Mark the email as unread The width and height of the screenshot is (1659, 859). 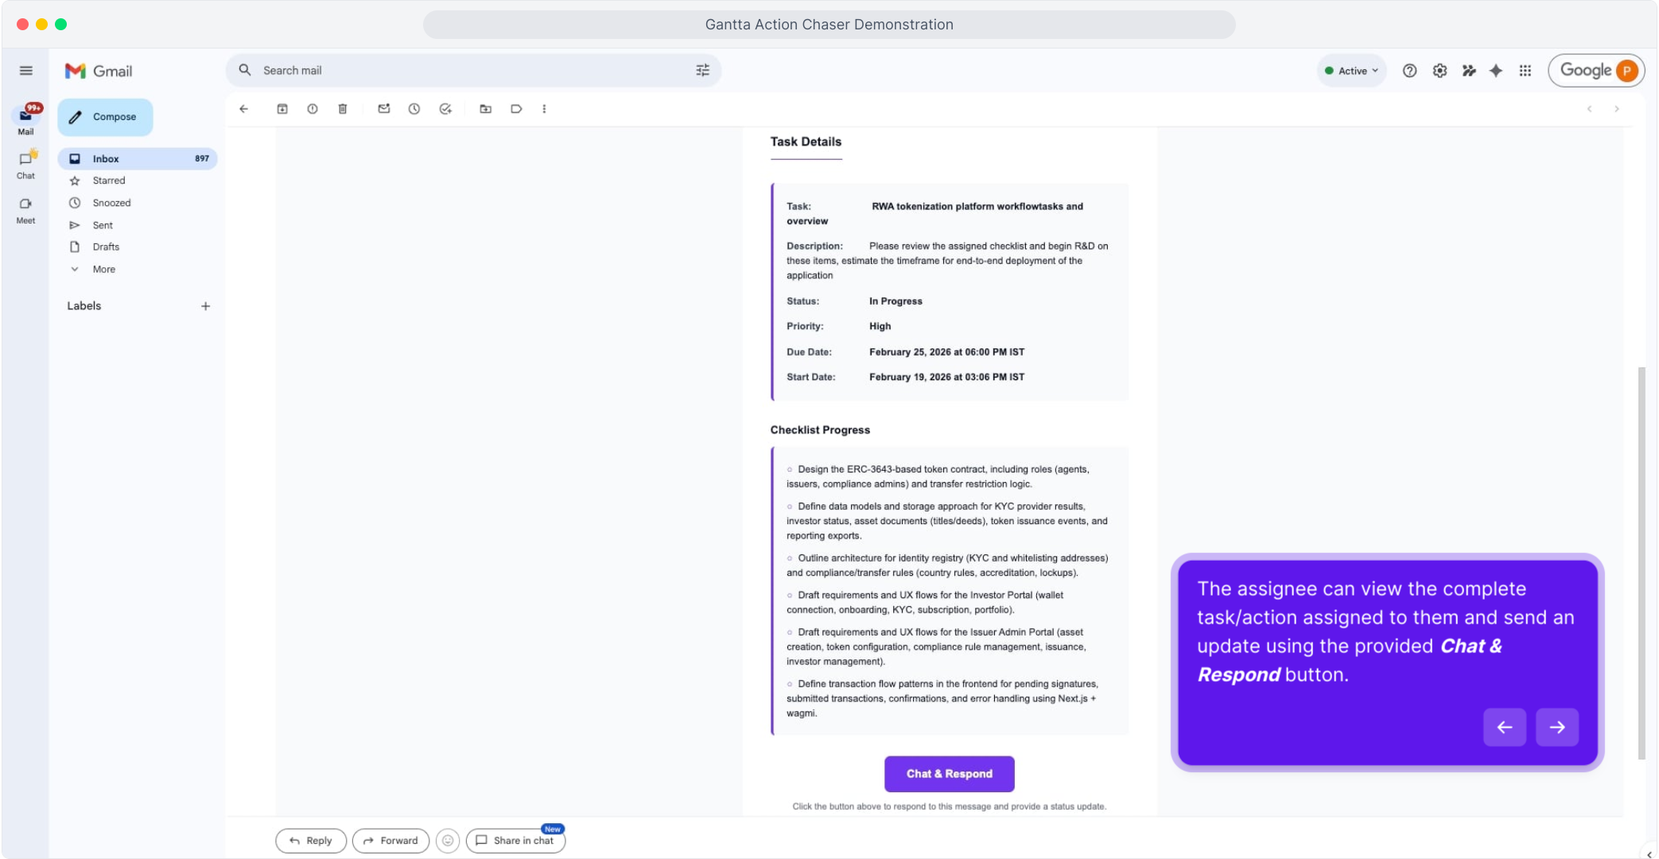[x=384, y=109]
